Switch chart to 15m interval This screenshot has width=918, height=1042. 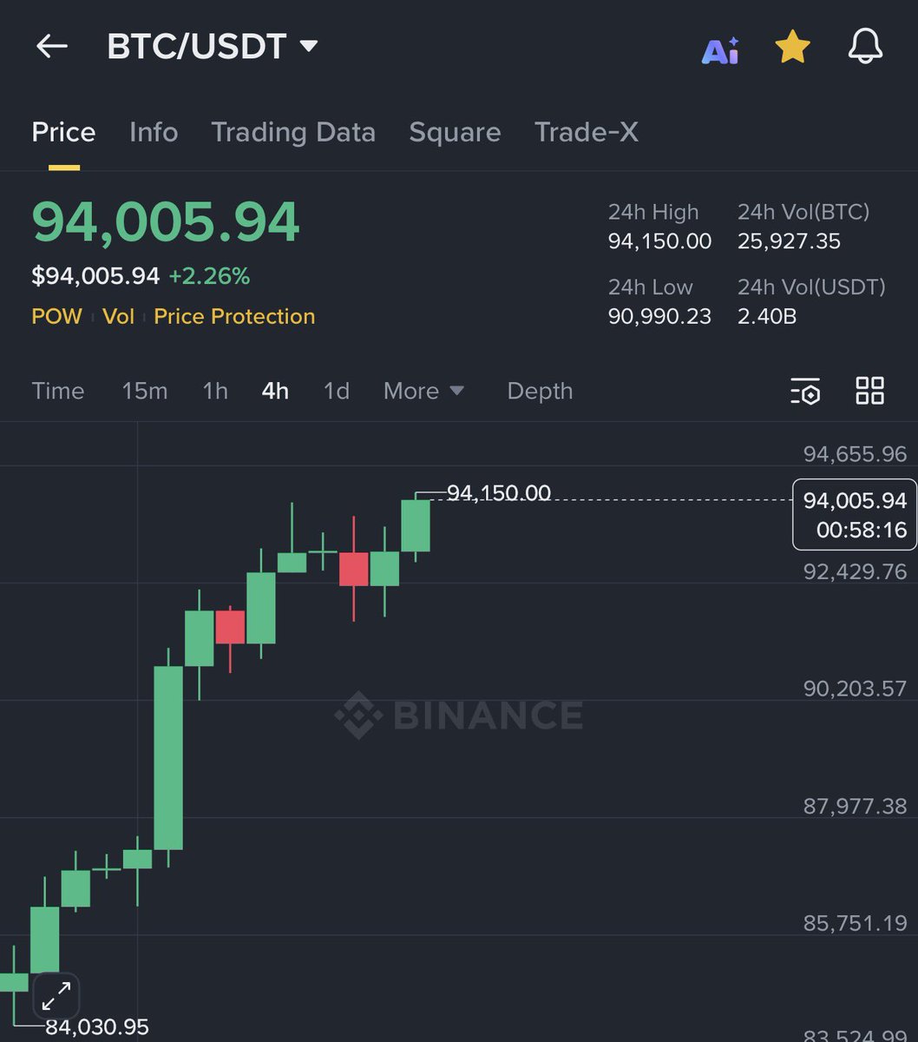pos(145,392)
